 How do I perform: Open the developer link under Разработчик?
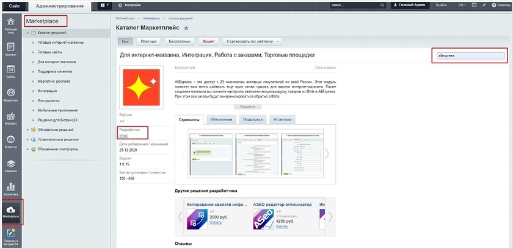click(123, 135)
